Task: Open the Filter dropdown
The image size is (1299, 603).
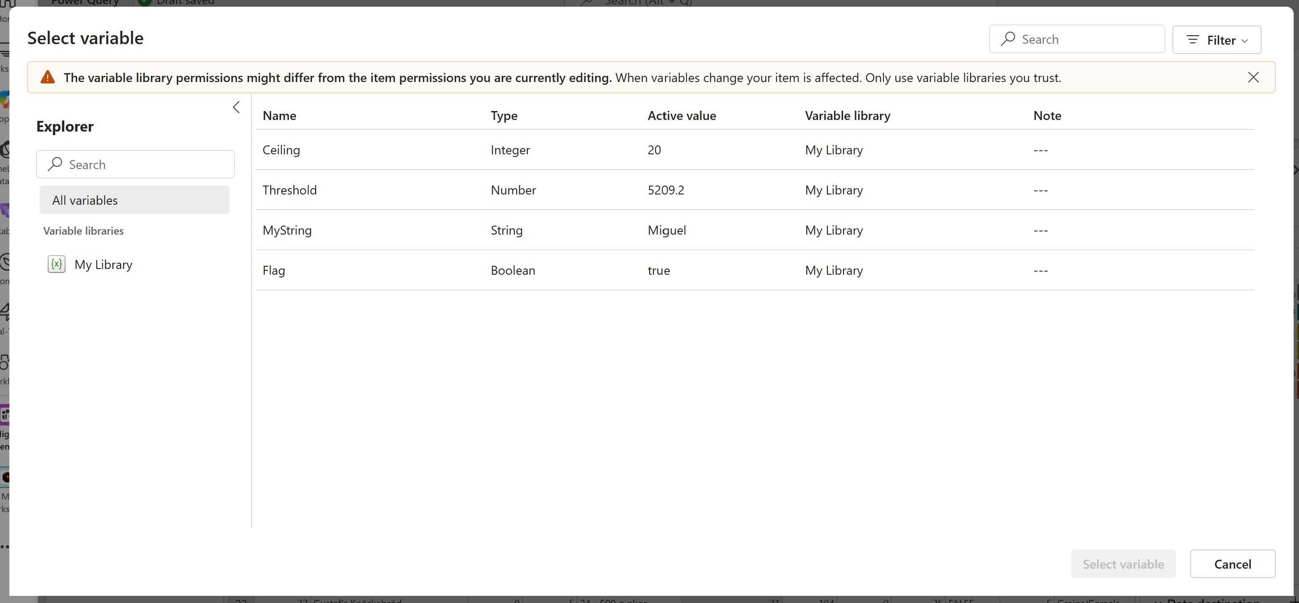Action: point(1216,40)
